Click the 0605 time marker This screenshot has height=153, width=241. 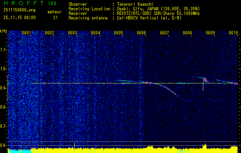coord(118,33)
